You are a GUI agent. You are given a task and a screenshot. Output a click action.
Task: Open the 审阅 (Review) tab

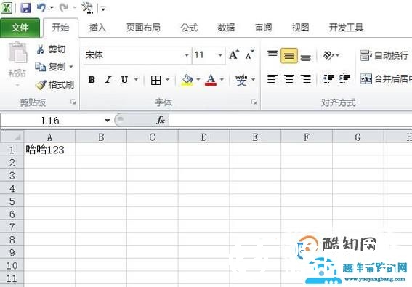click(263, 28)
